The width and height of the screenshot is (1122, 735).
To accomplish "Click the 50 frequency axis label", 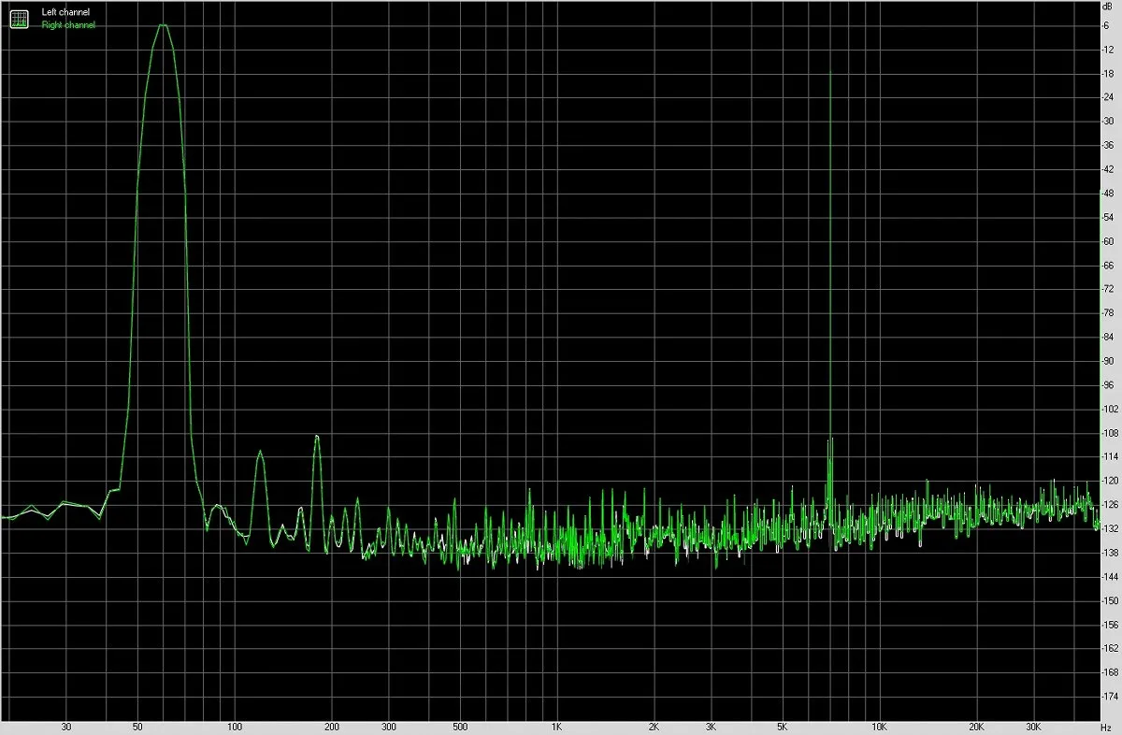I will click(x=137, y=727).
